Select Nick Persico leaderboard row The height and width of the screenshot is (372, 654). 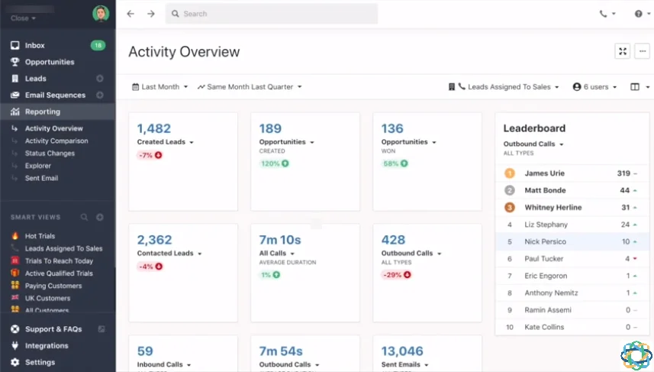pyautogui.click(x=572, y=241)
